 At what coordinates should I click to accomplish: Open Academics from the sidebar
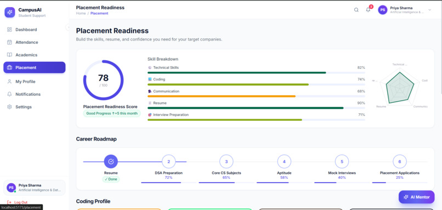[x=35, y=55]
